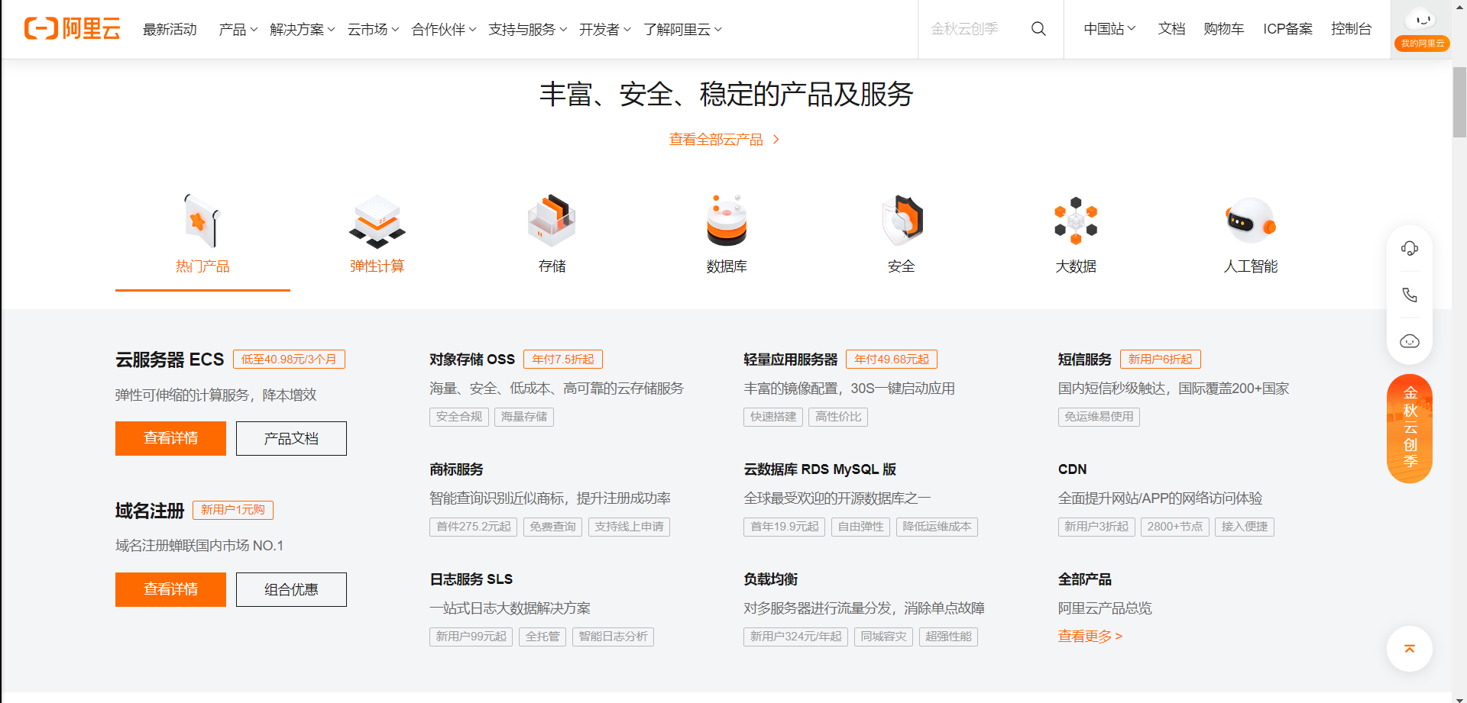Viewport: 1467px width, 703px height.
Task: Open the 云服务器 ECS heading
Action: (170, 360)
